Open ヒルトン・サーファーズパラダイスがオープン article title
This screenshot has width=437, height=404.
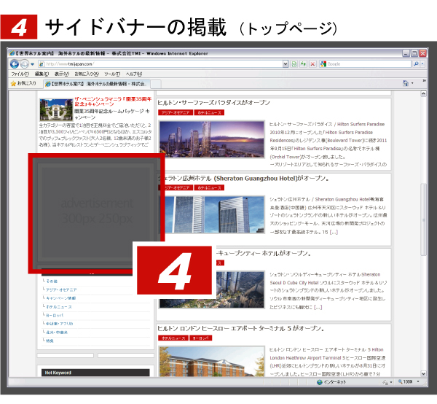tap(213, 103)
